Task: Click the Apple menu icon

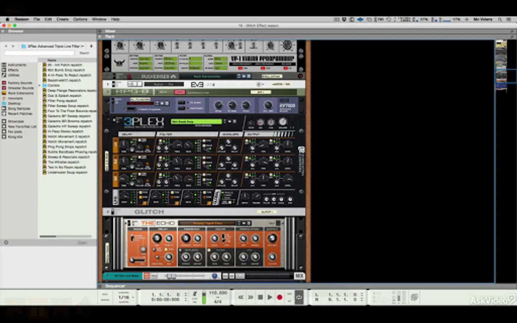Action: pyautogui.click(x=7, y=19)
